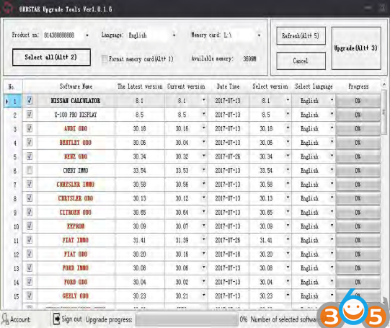
Task: Click the NISSAN CALCULATOR progress bar
Action: (x=358, y=101)
